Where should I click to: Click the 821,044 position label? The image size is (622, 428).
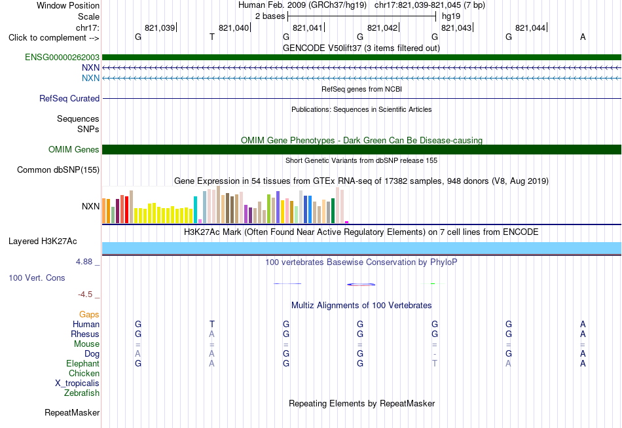530,27
